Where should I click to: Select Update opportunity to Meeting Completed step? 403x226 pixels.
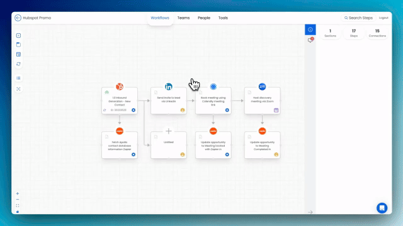coord(262,146)
